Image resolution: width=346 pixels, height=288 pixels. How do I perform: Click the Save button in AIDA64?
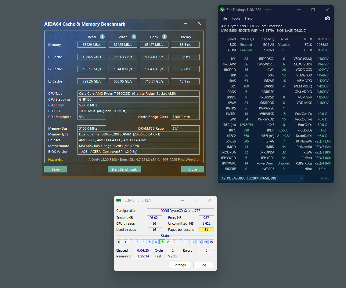click(x=56, y=169)
